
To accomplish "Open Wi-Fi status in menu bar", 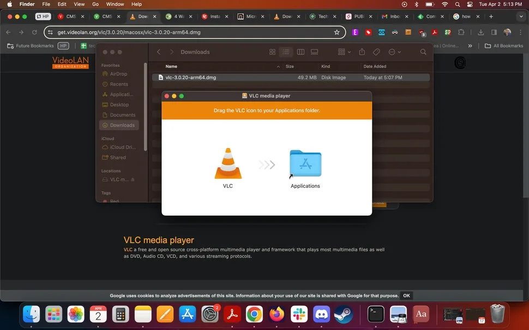I will click(x=445, y=4).
